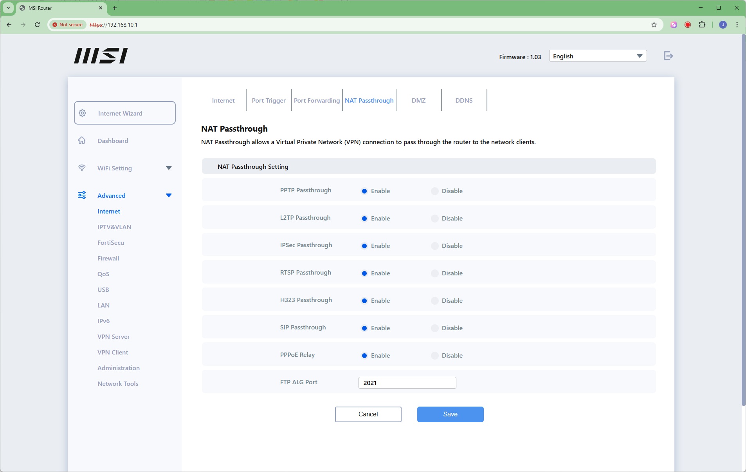Viewport: 746px width, 472px height.
Task: Open the English language dropdown
Action: (x=597, y=56)
